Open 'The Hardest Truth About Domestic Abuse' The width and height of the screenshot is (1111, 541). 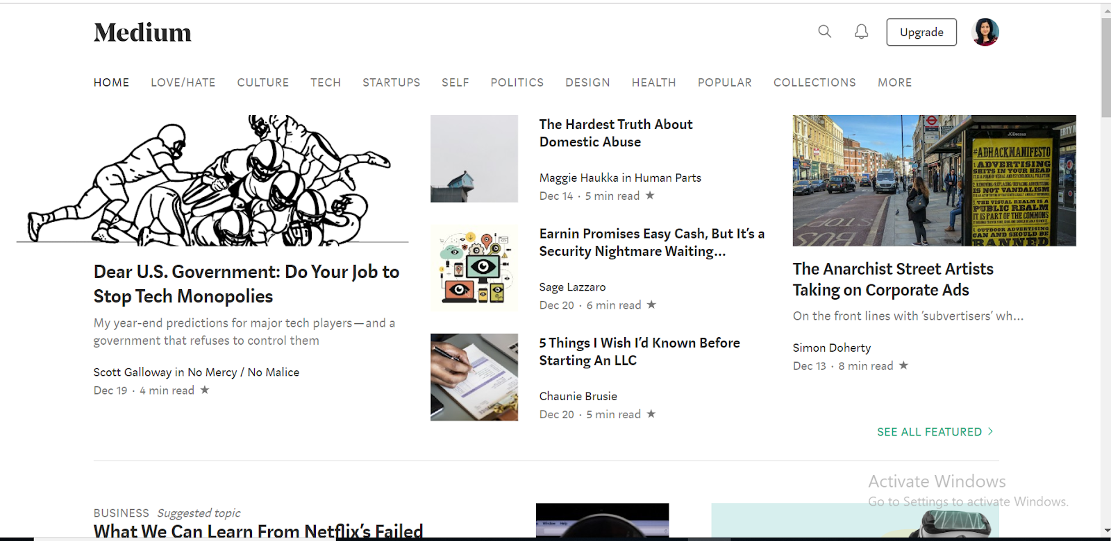click(x=616, y=133)
